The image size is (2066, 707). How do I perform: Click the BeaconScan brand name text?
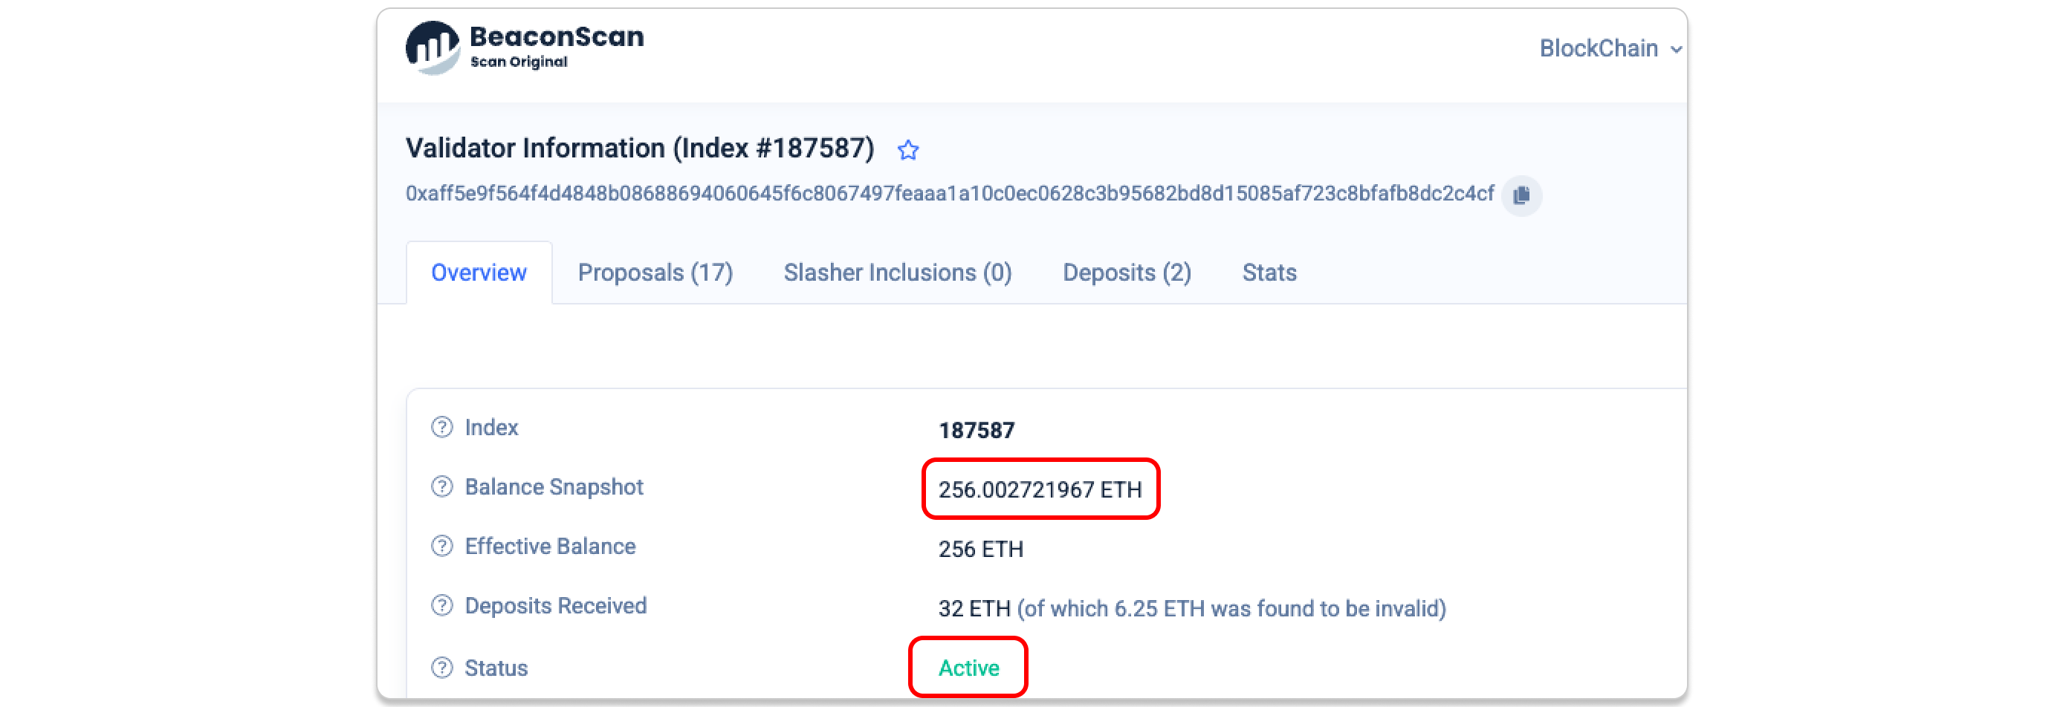click(x=557, y=37)
